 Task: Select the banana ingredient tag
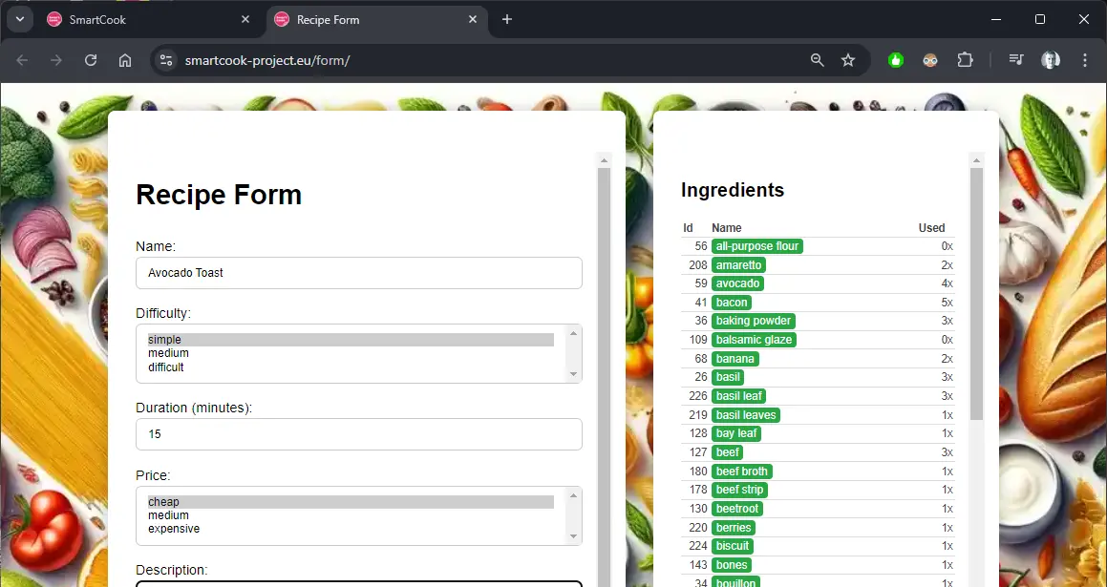(734, 359)
